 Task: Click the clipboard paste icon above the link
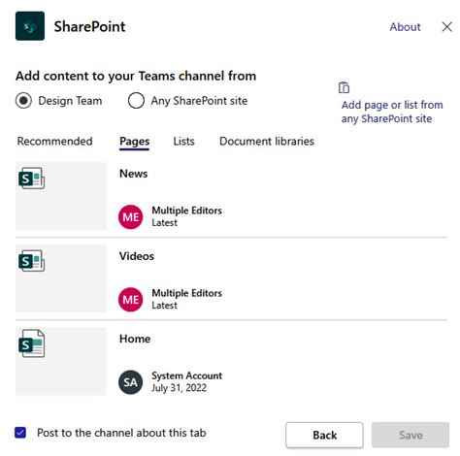point(344,87)
